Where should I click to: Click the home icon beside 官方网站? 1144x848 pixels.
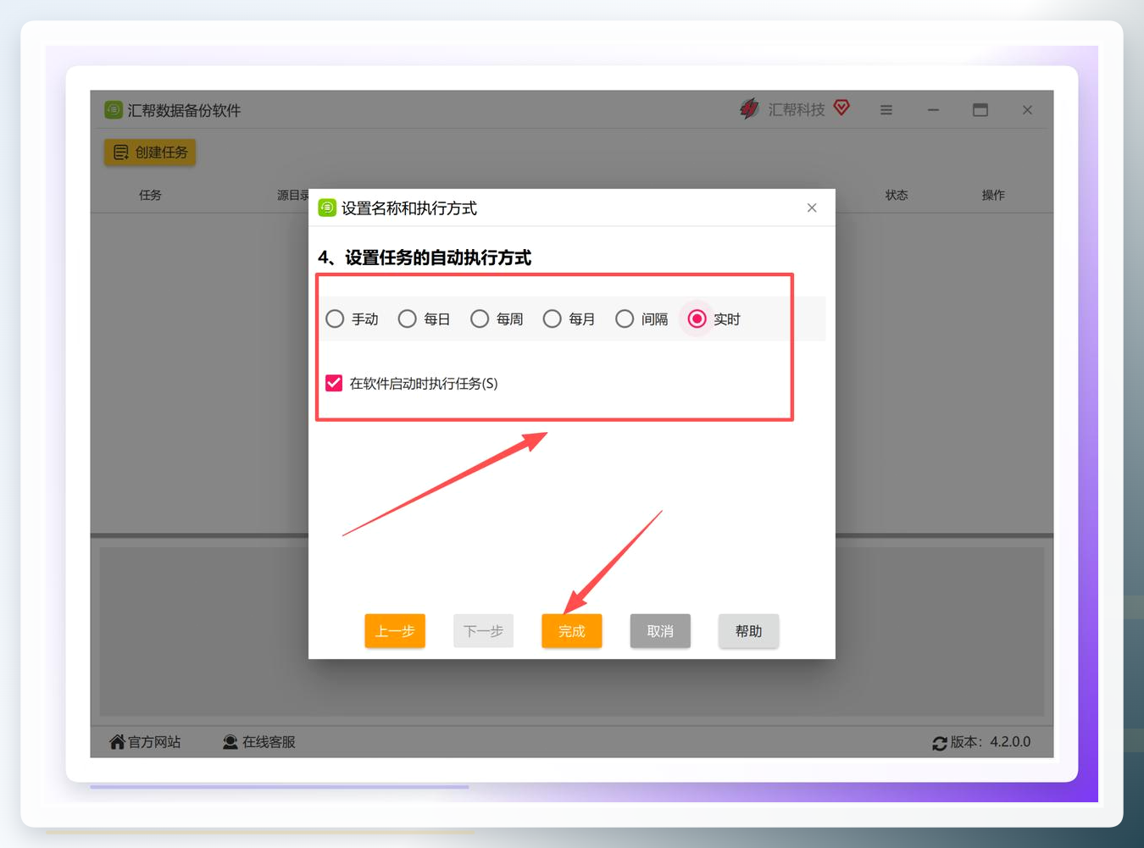pos(117,741)
